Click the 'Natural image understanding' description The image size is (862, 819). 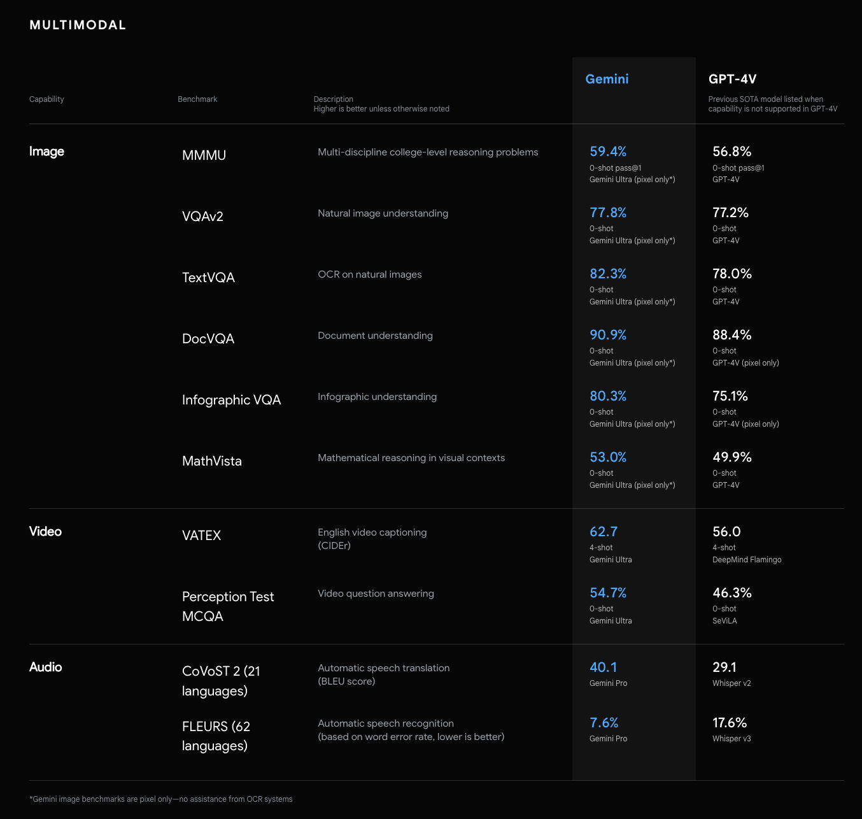[x=383, y=213]
